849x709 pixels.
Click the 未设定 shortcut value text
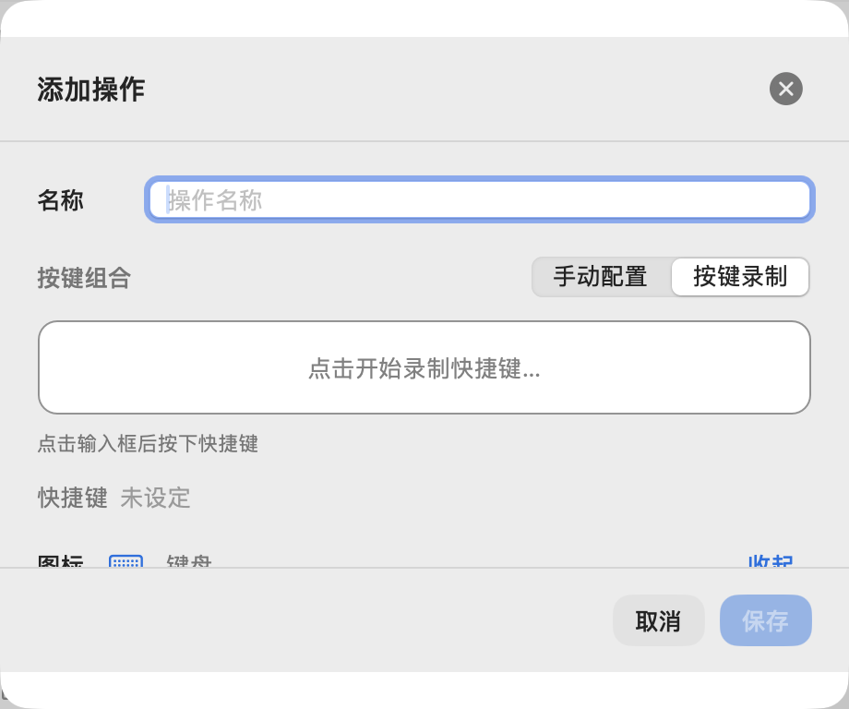click(x=155, y=498)
